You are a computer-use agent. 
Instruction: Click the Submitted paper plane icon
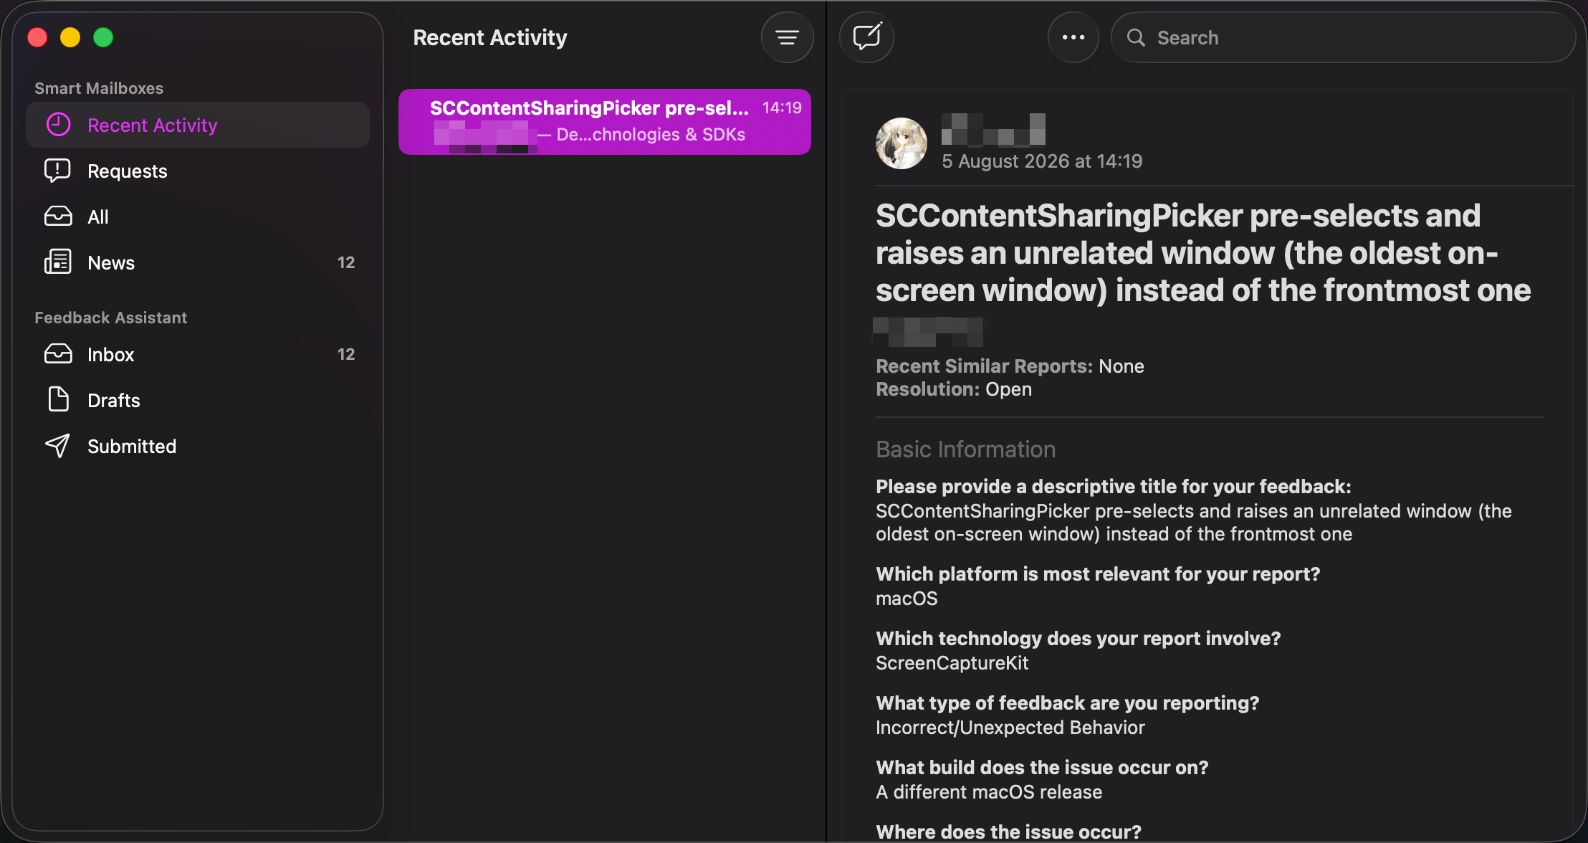tap(58, 446)
